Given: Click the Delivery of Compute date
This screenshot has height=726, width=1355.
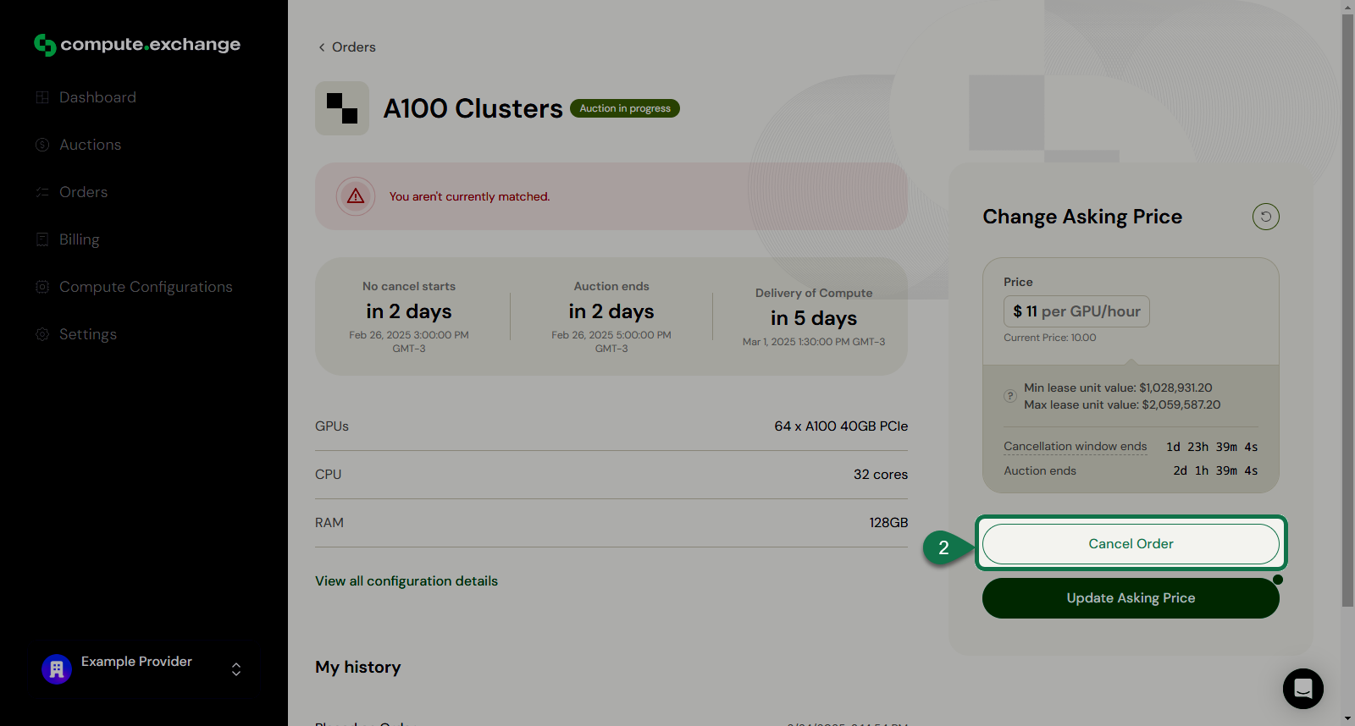Looking at the screenshot, I should [814, 342].
